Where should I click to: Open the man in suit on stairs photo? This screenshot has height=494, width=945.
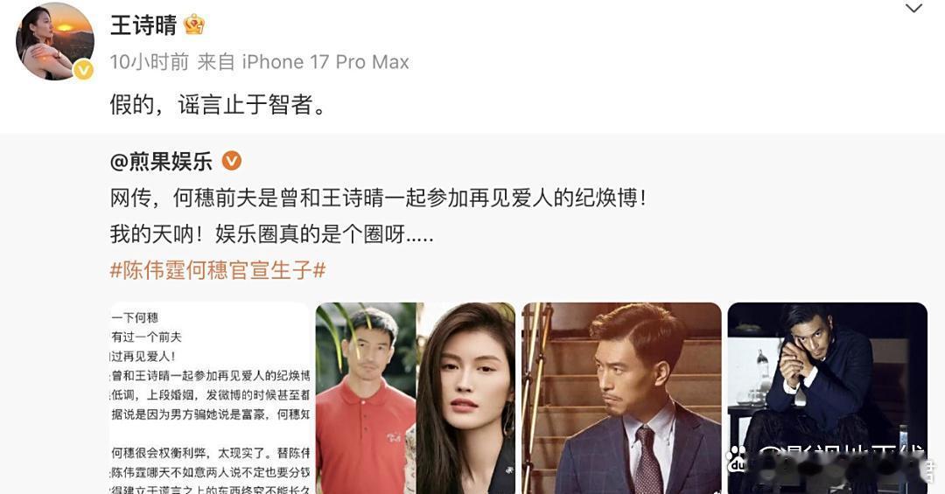[x=621, y=398]
